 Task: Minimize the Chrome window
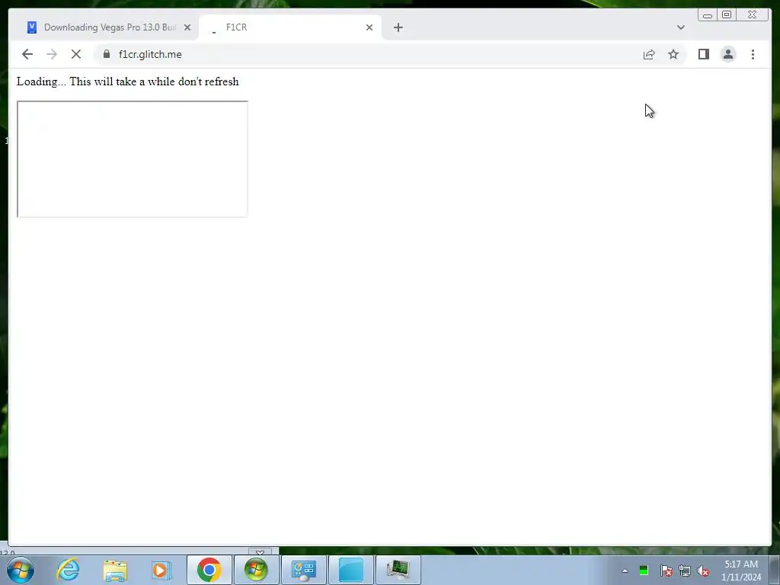[x=708, y=15]
